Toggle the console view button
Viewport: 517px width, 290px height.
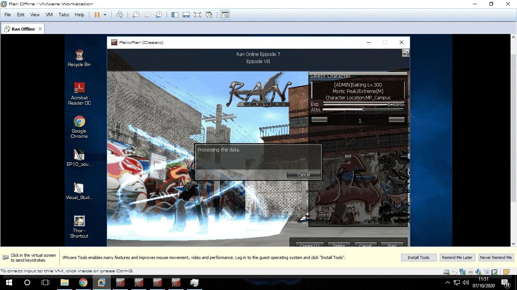(x=225, y=15)
